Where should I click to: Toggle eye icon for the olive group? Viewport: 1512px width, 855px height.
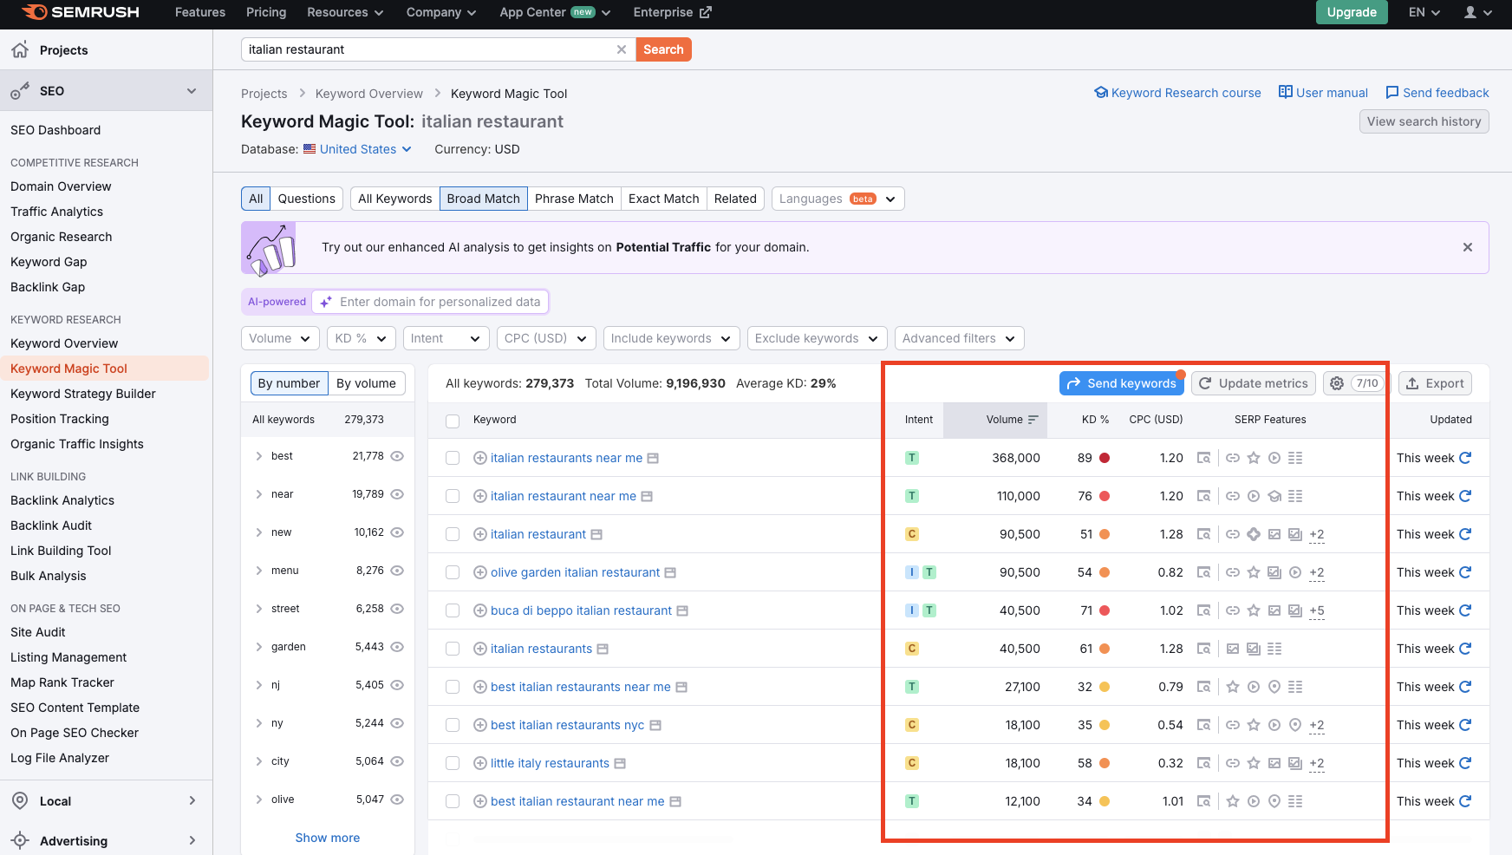(397, 800)
